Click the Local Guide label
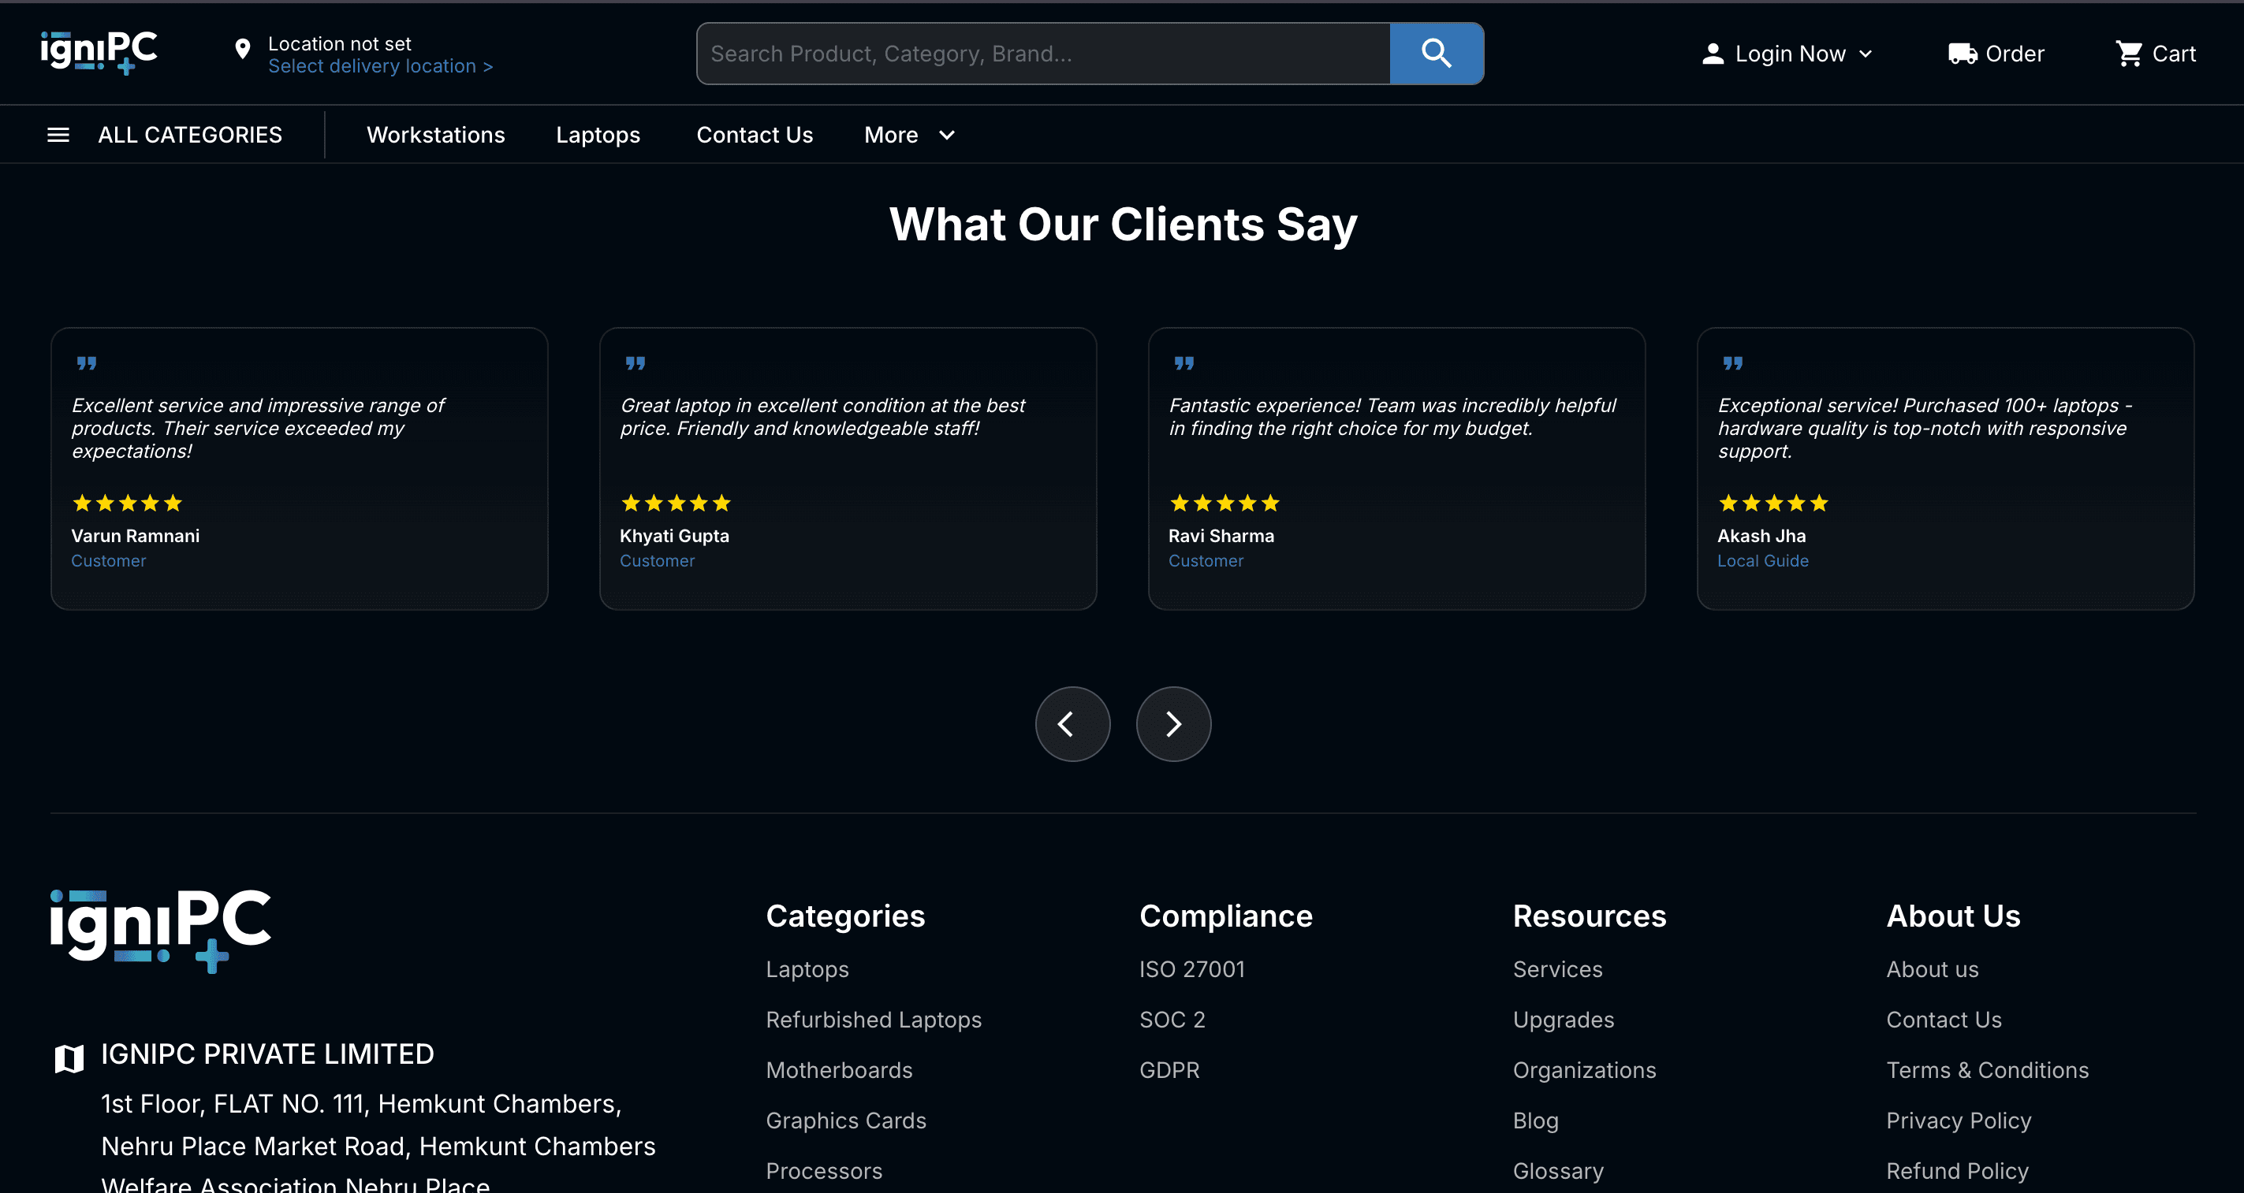 pyautogui.click(x=1762, y=561)
